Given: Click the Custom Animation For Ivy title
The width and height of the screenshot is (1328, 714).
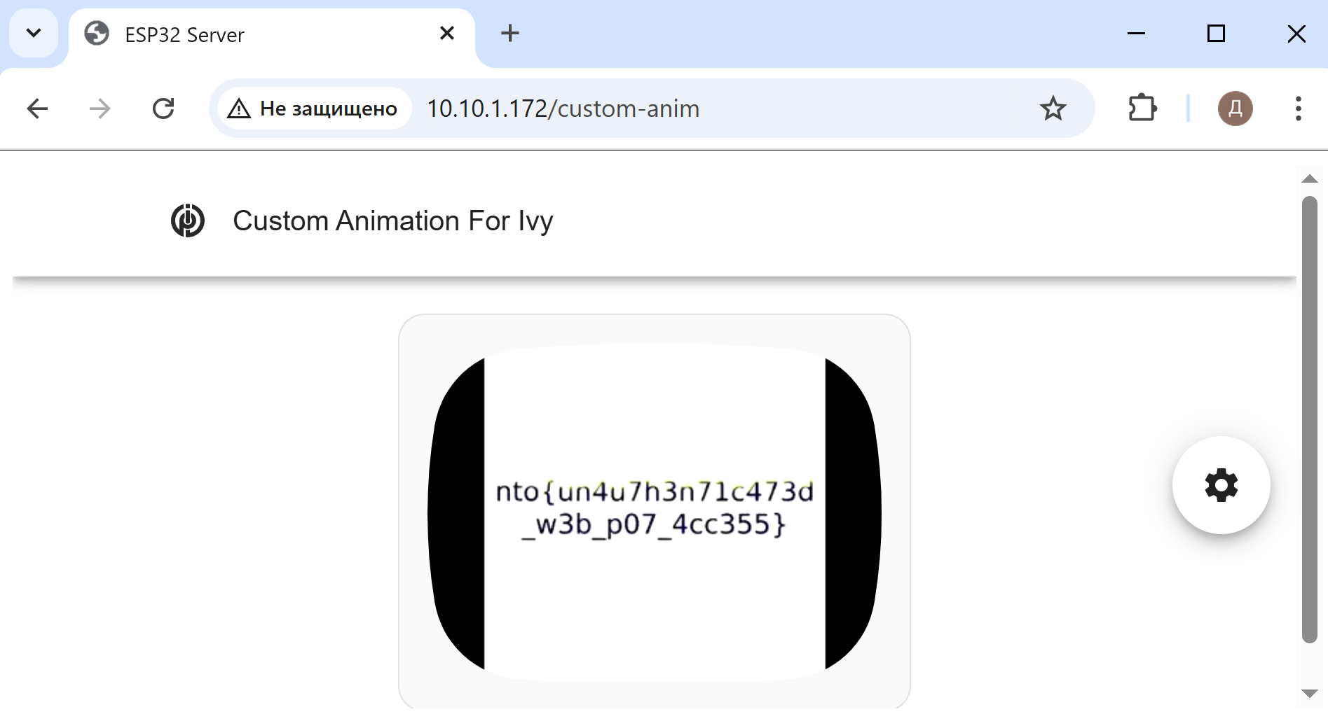Looking at the screenshot, I should [x=392, y=220].
